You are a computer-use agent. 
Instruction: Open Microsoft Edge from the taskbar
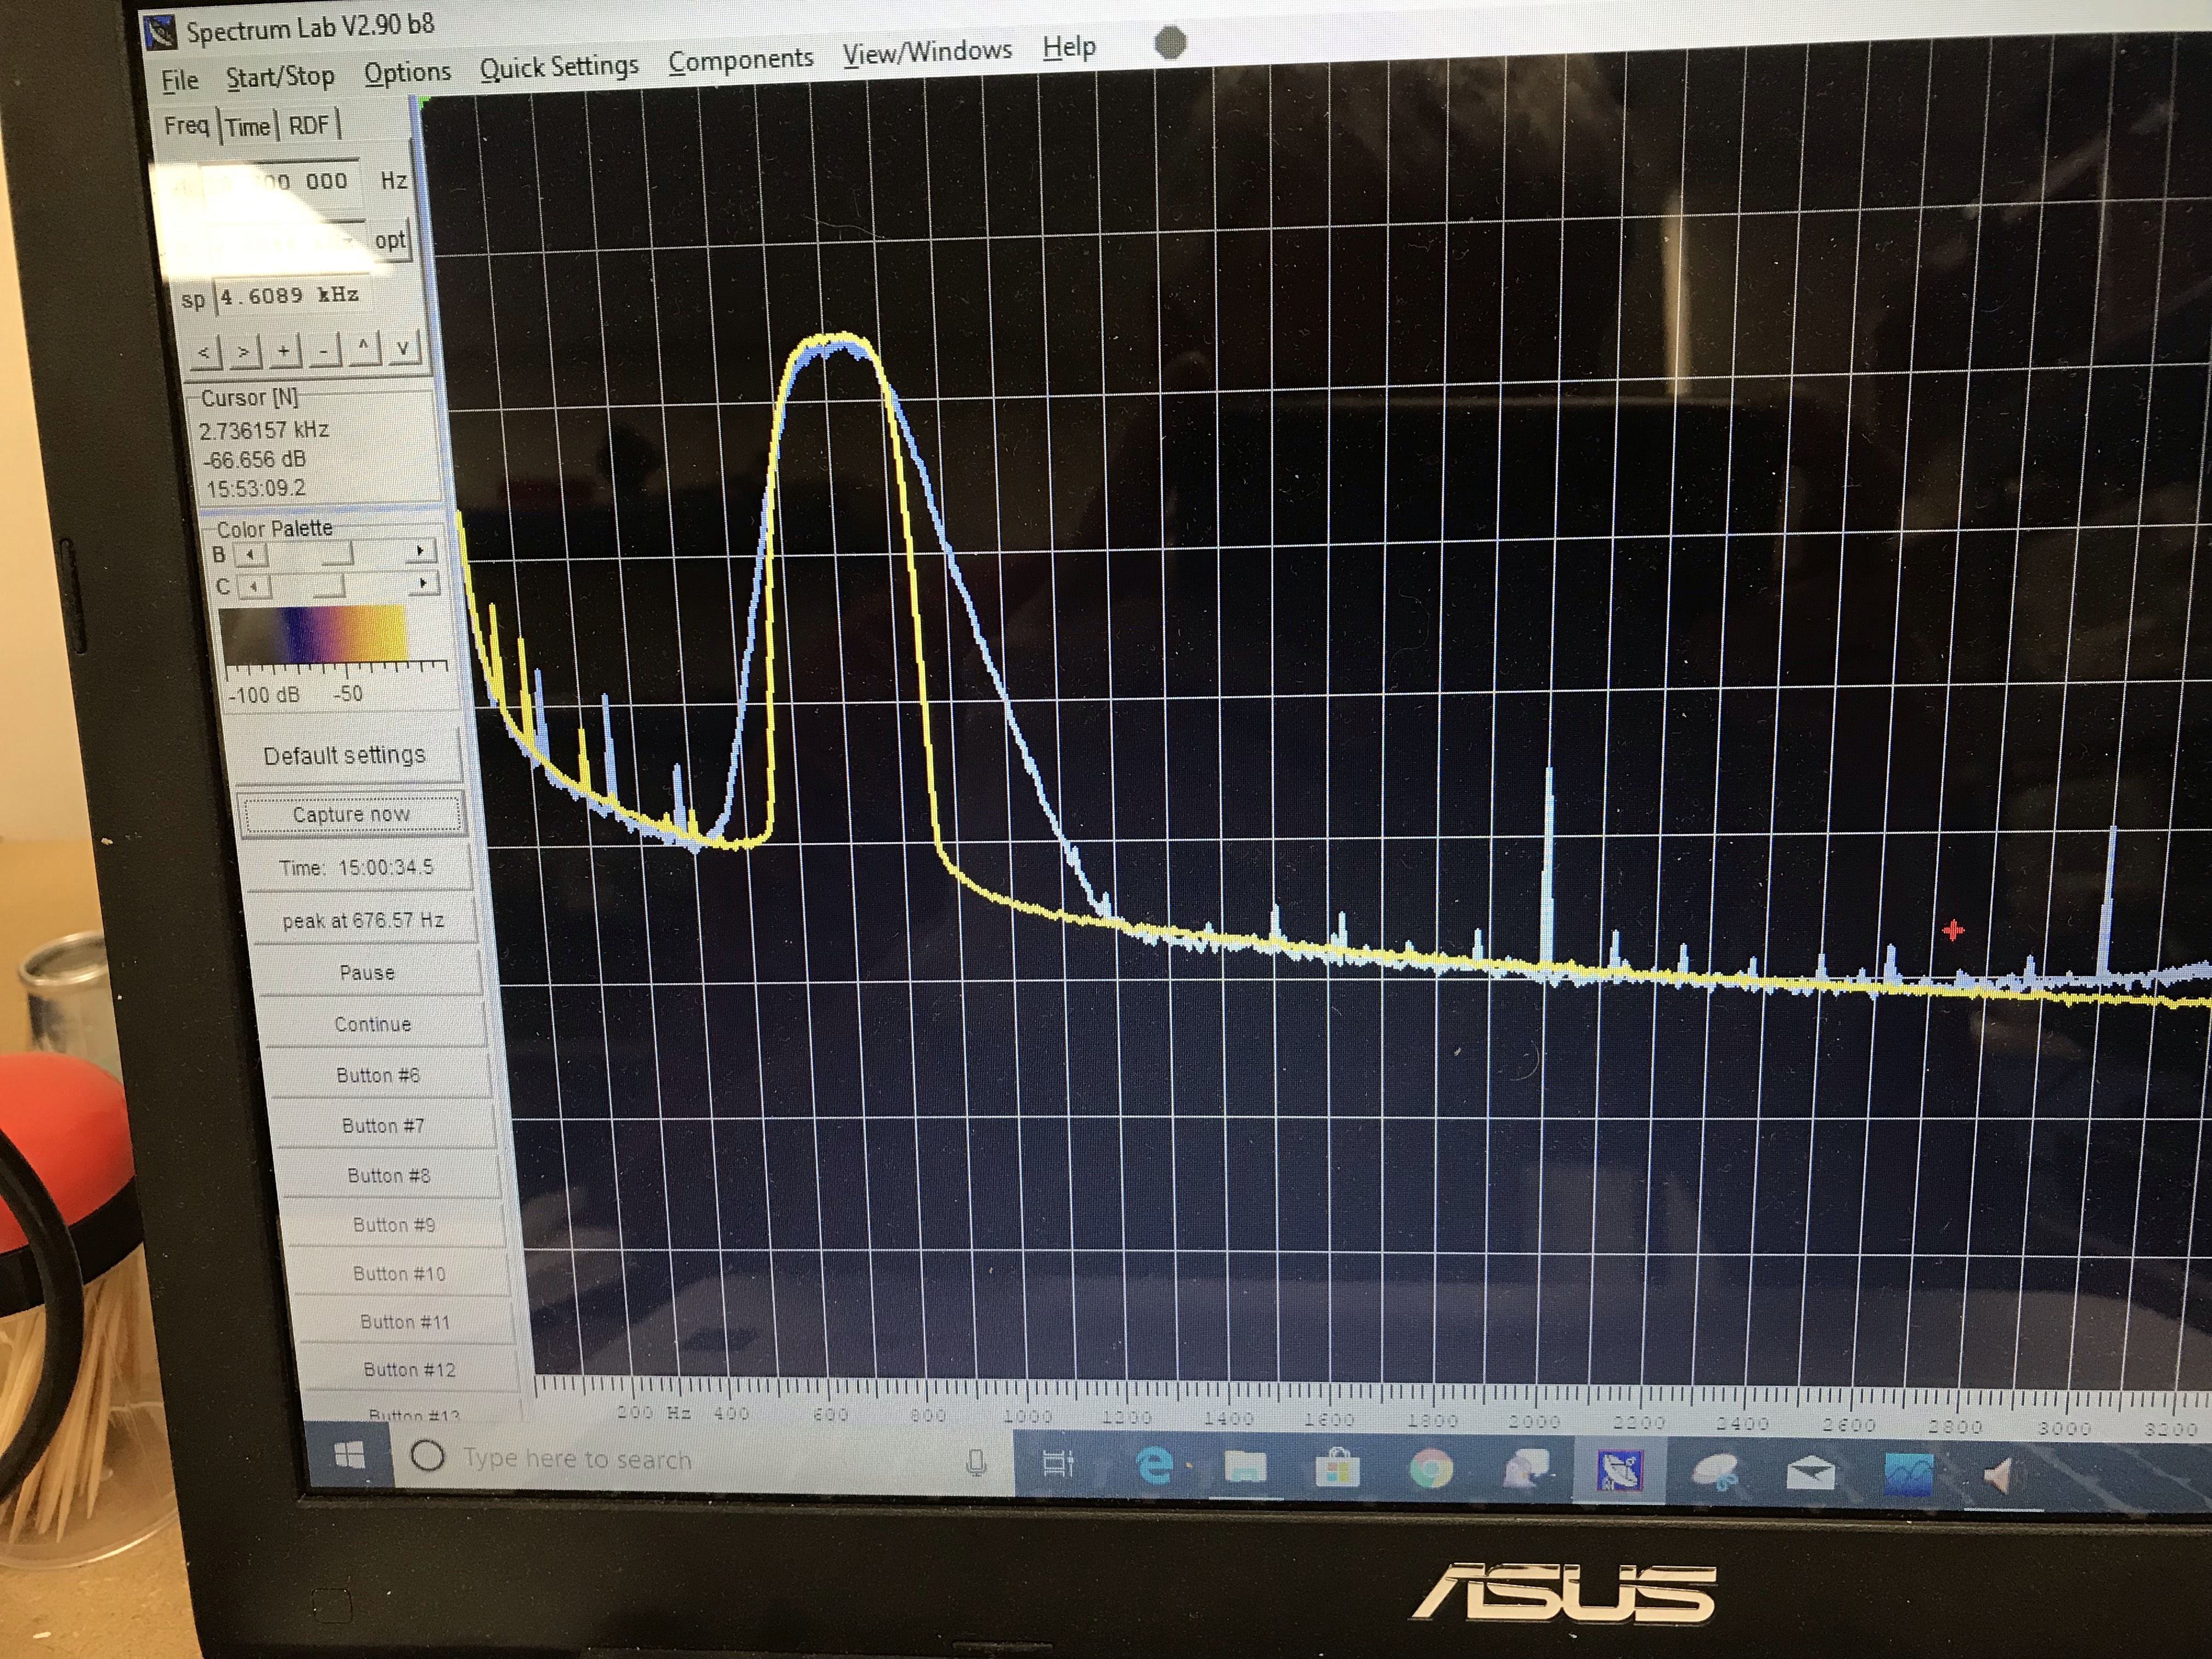[1155, 1466]
